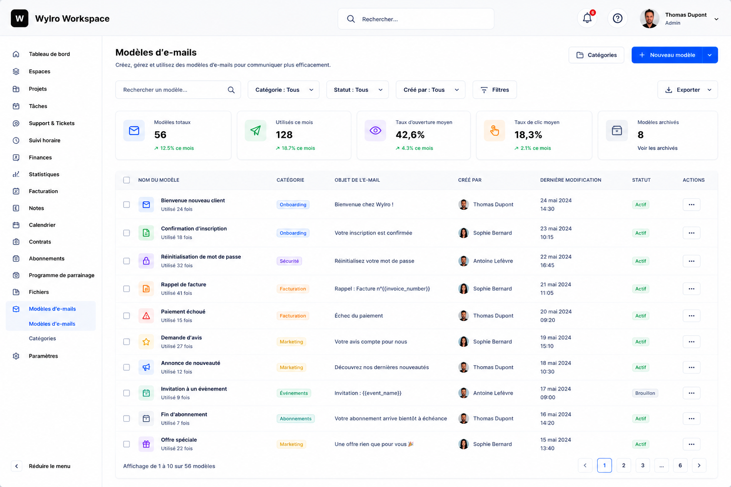731x487 pixels.
Task: Open the Statut : Tous dropdown
Action: point(357,90)
